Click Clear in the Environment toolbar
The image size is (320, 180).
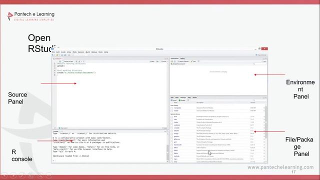point(193,61)
